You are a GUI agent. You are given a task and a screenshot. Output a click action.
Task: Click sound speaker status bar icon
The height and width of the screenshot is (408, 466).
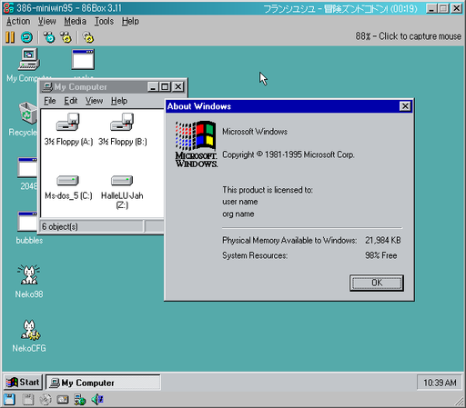click(97, 400)
